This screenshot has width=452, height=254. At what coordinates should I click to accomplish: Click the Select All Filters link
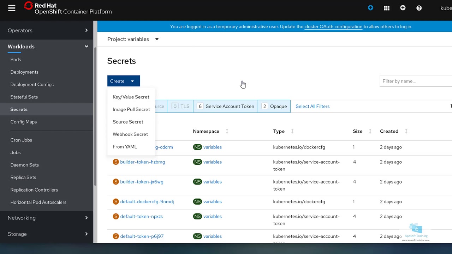313,106
